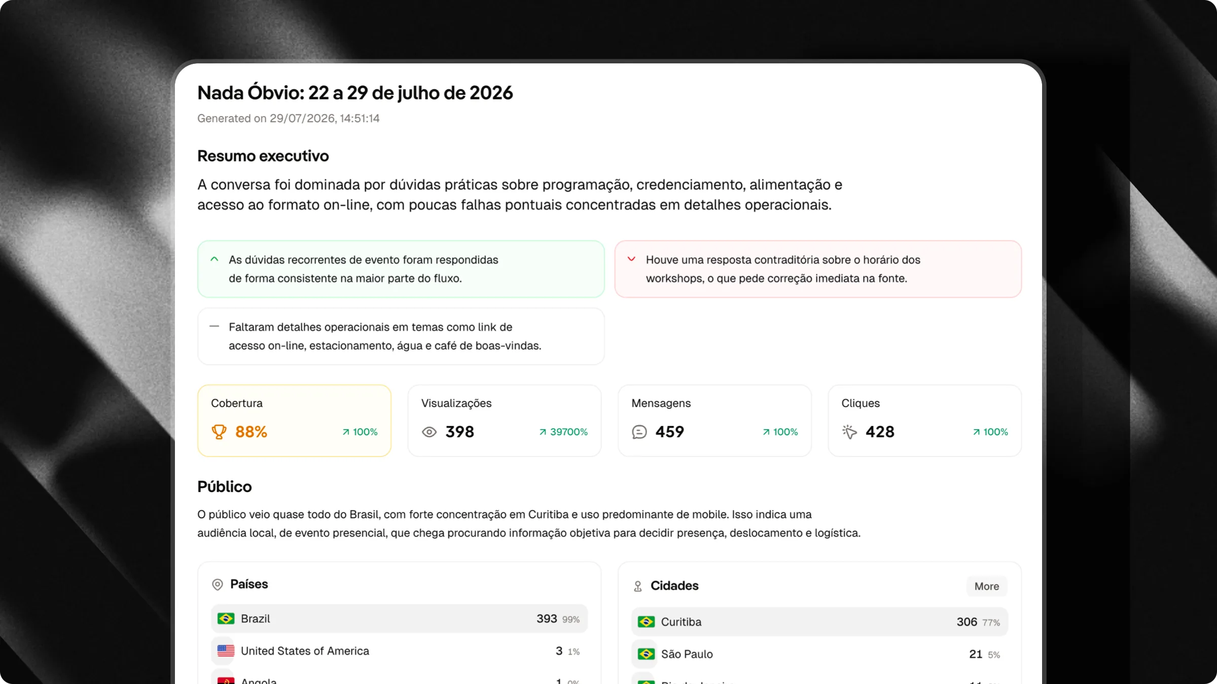
Task: Click the location pin icon next to Países
Action: [218, 585]
